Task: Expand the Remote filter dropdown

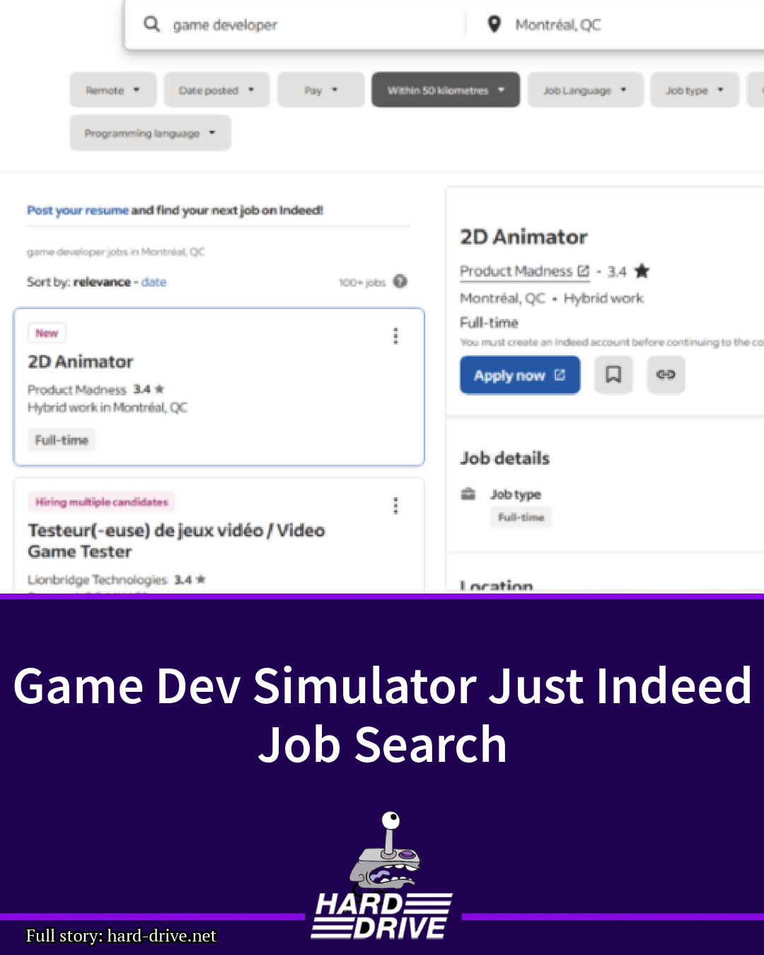Action: click(x=113, y=90)
